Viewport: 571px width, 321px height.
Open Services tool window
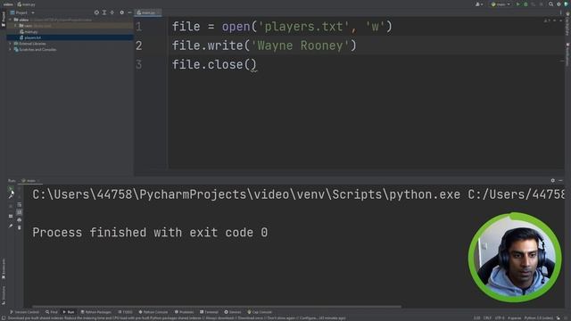click(232, 312)
